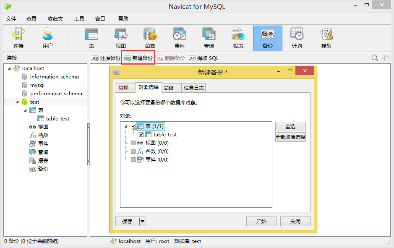Screen dimensions: 394x248
Task: Click the 关闭 button in dialog
Action: [295, 222]
